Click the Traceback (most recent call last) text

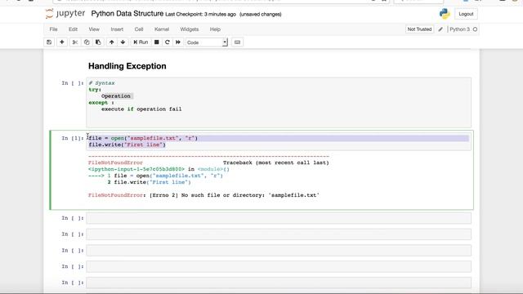click(276, 163)
